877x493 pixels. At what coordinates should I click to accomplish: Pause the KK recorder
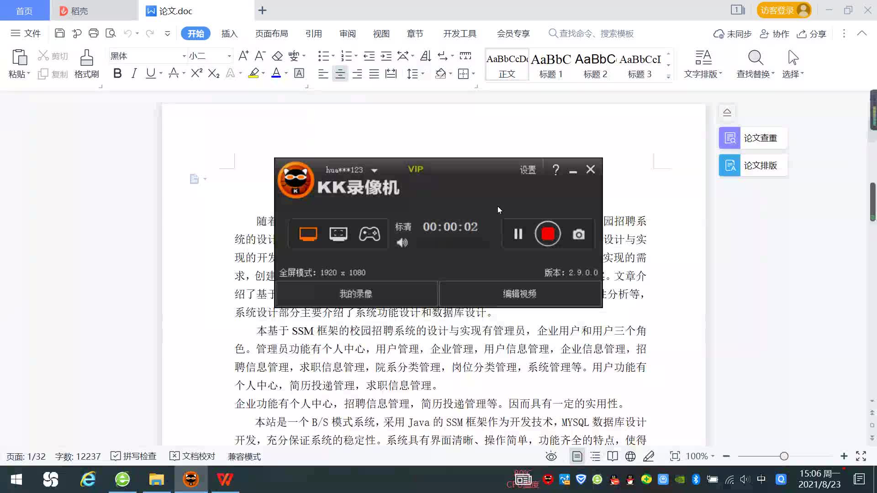[518, 234]
